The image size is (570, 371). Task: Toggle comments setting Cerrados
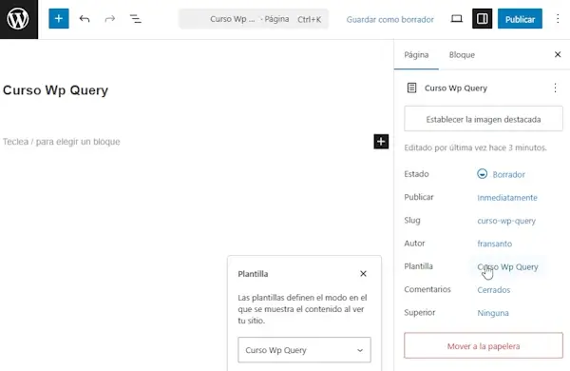(x=494, y=290)
